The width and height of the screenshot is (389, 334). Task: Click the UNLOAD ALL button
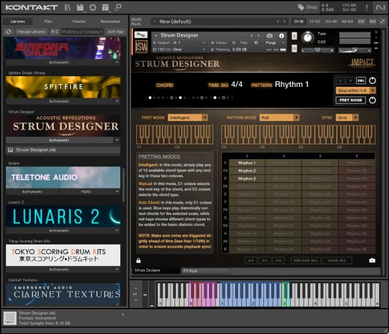tap(305, 261)
